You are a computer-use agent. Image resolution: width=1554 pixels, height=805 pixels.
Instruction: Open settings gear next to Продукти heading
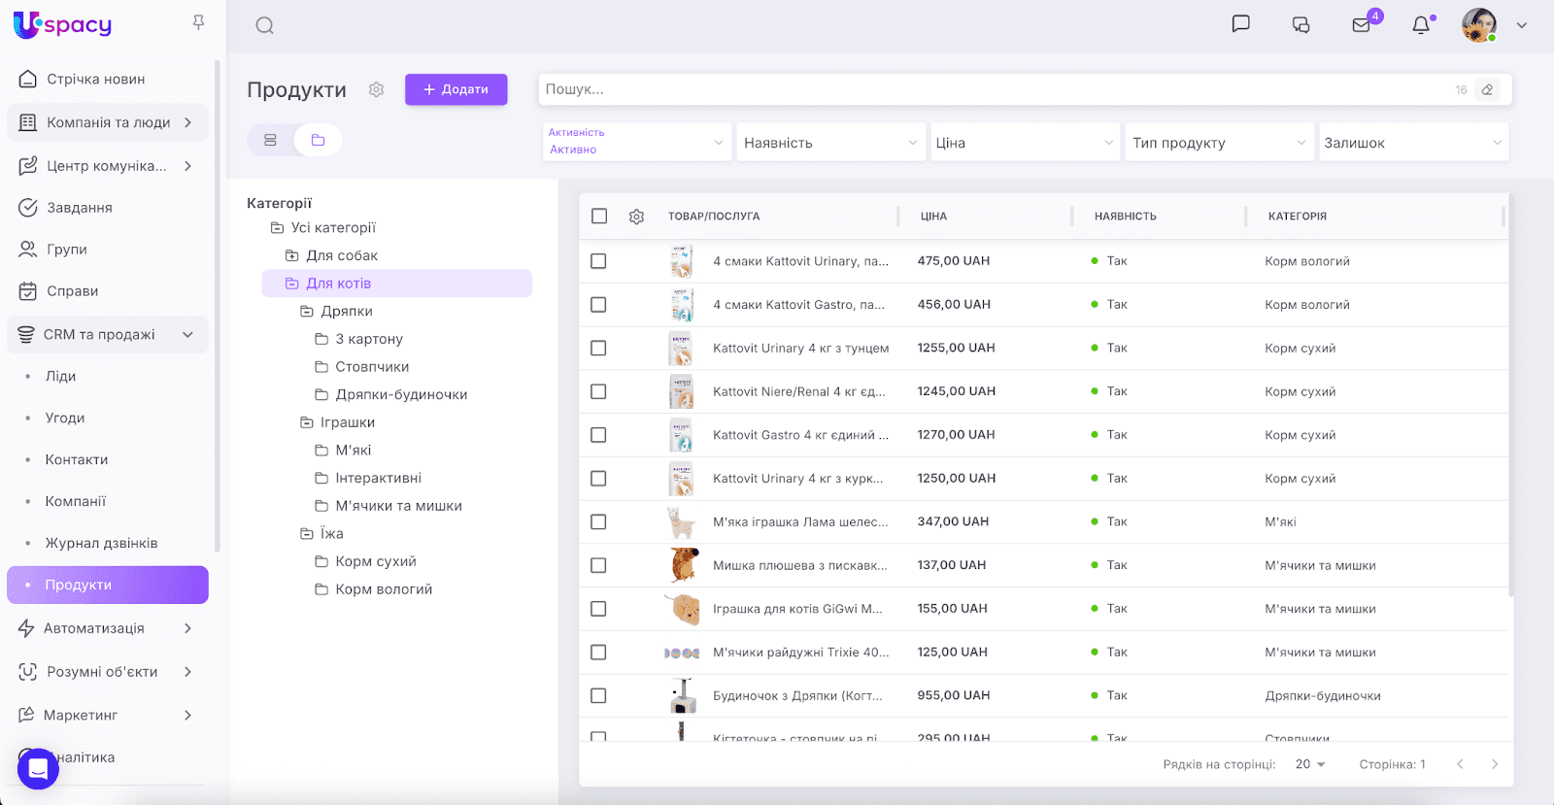click(377, 89)
